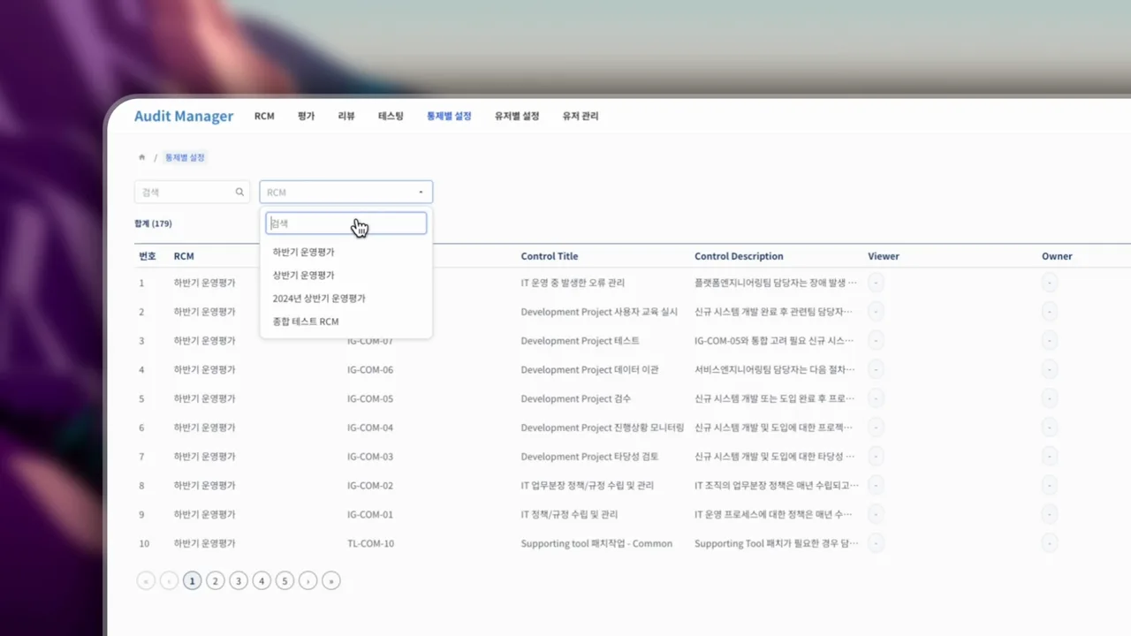The image size is (1131, 636).
Task: Go to page 4
Action: click(262, 580)
